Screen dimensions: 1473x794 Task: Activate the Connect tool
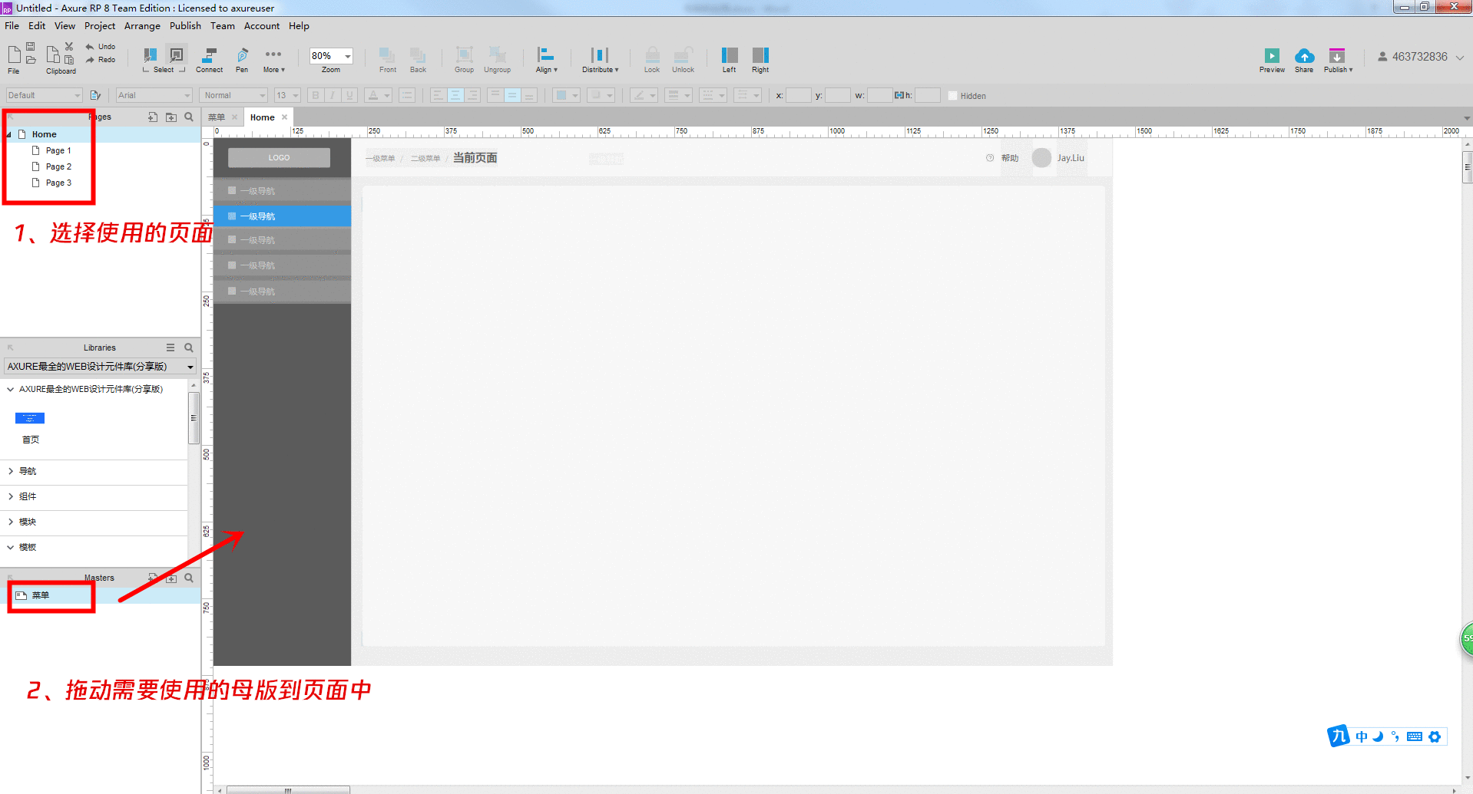pos(209,59)
